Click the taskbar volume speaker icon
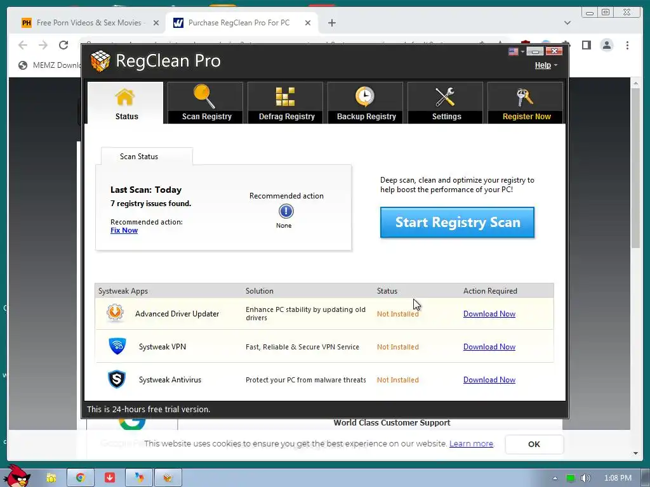 point(585,478)
